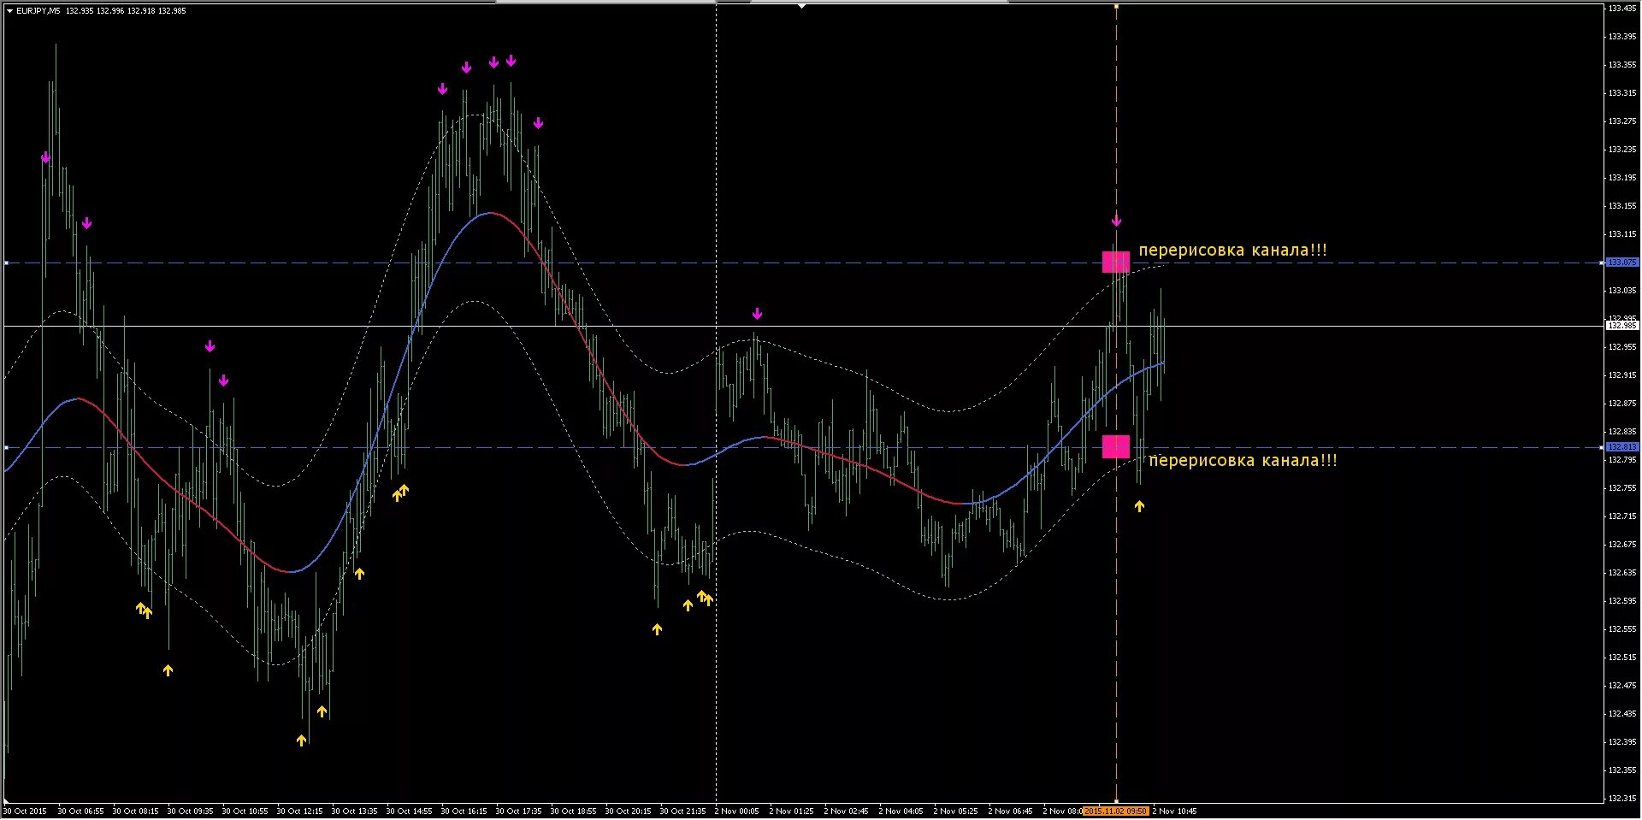
Task: Select the upper 'перерисовка канала!!!' text label
Action: tap(1232, 251)
